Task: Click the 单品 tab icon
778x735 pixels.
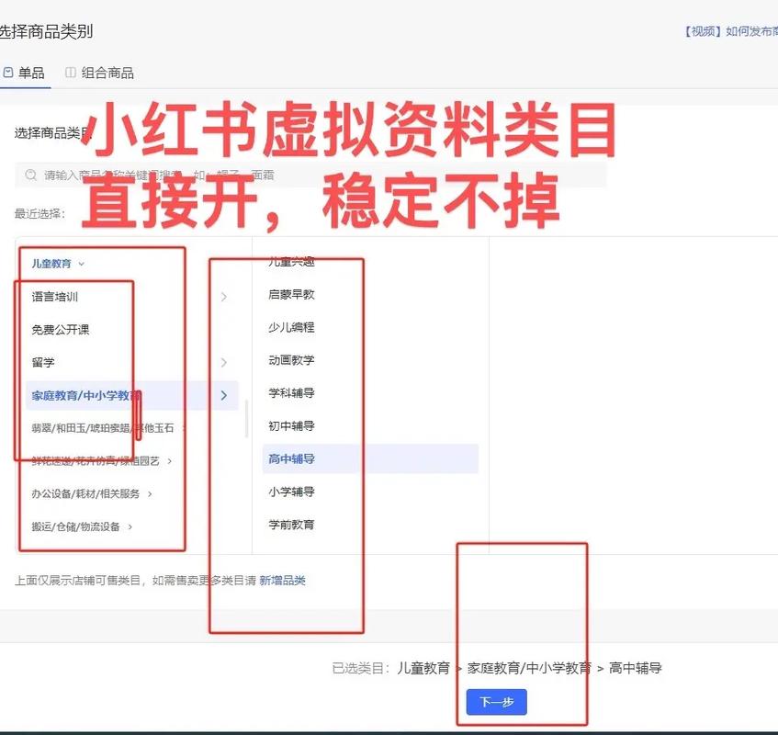Action: [8, 73]
